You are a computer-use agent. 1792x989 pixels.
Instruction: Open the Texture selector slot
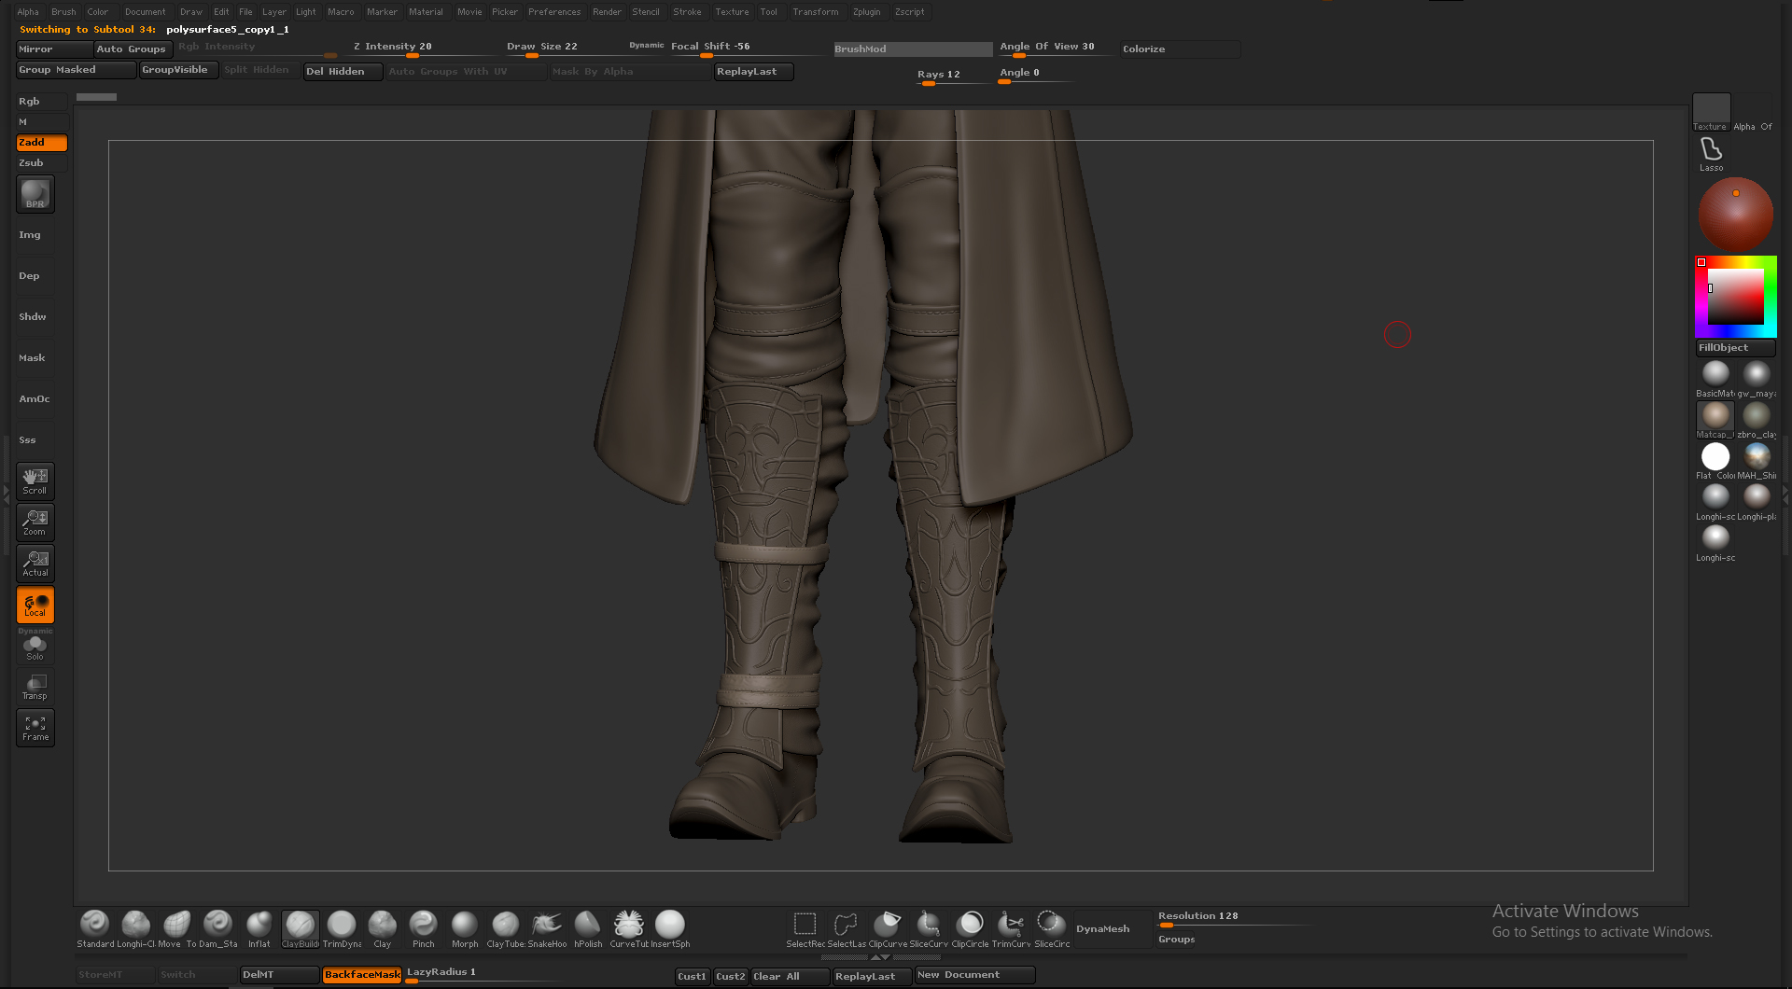tap(1712, 112)
